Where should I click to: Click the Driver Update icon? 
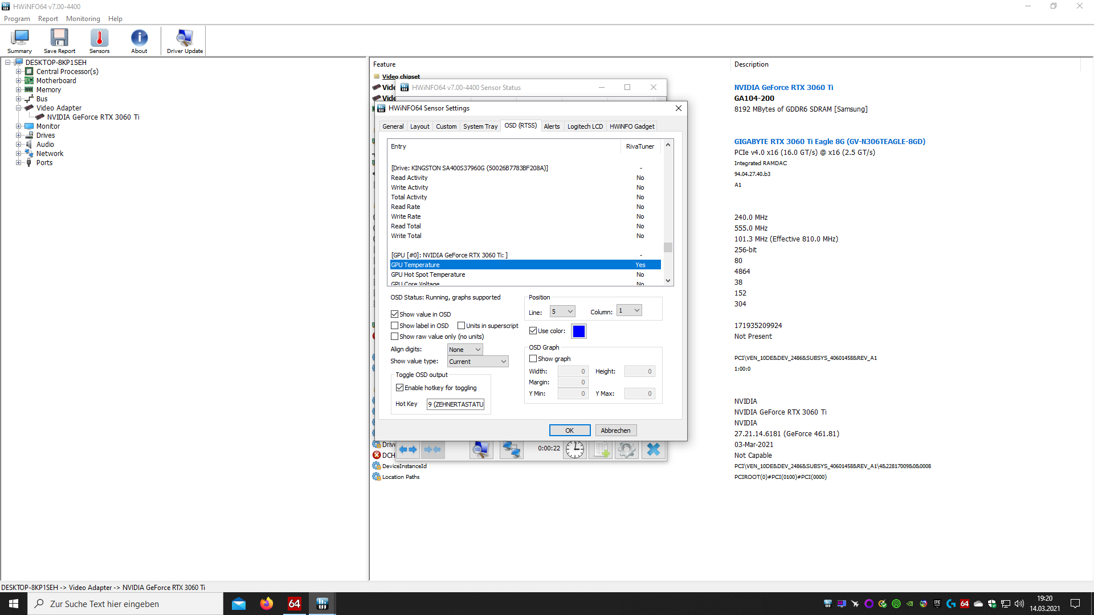click(x=185, y=41)
